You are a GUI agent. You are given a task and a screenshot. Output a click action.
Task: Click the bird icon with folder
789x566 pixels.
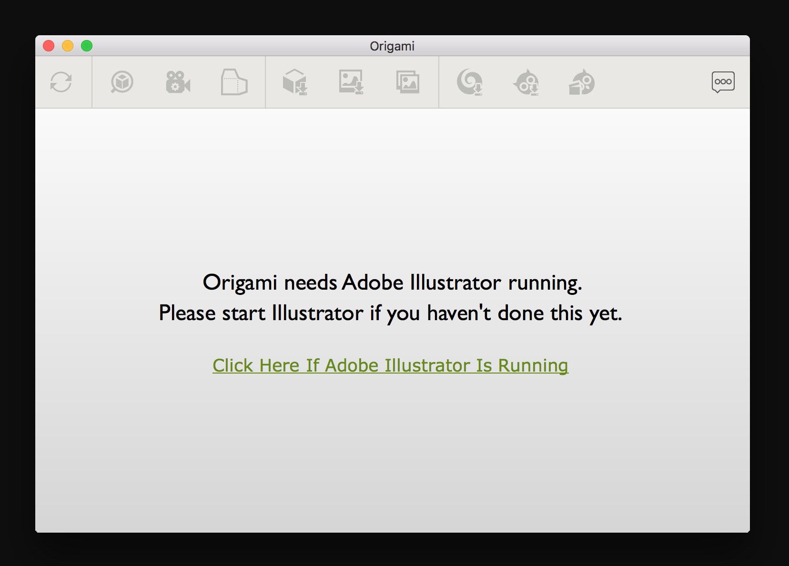pyautogui.click(x=582, y=82)
